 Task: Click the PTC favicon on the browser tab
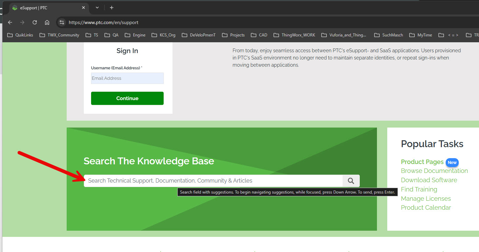pyautogui.click(x=15, y=8)
